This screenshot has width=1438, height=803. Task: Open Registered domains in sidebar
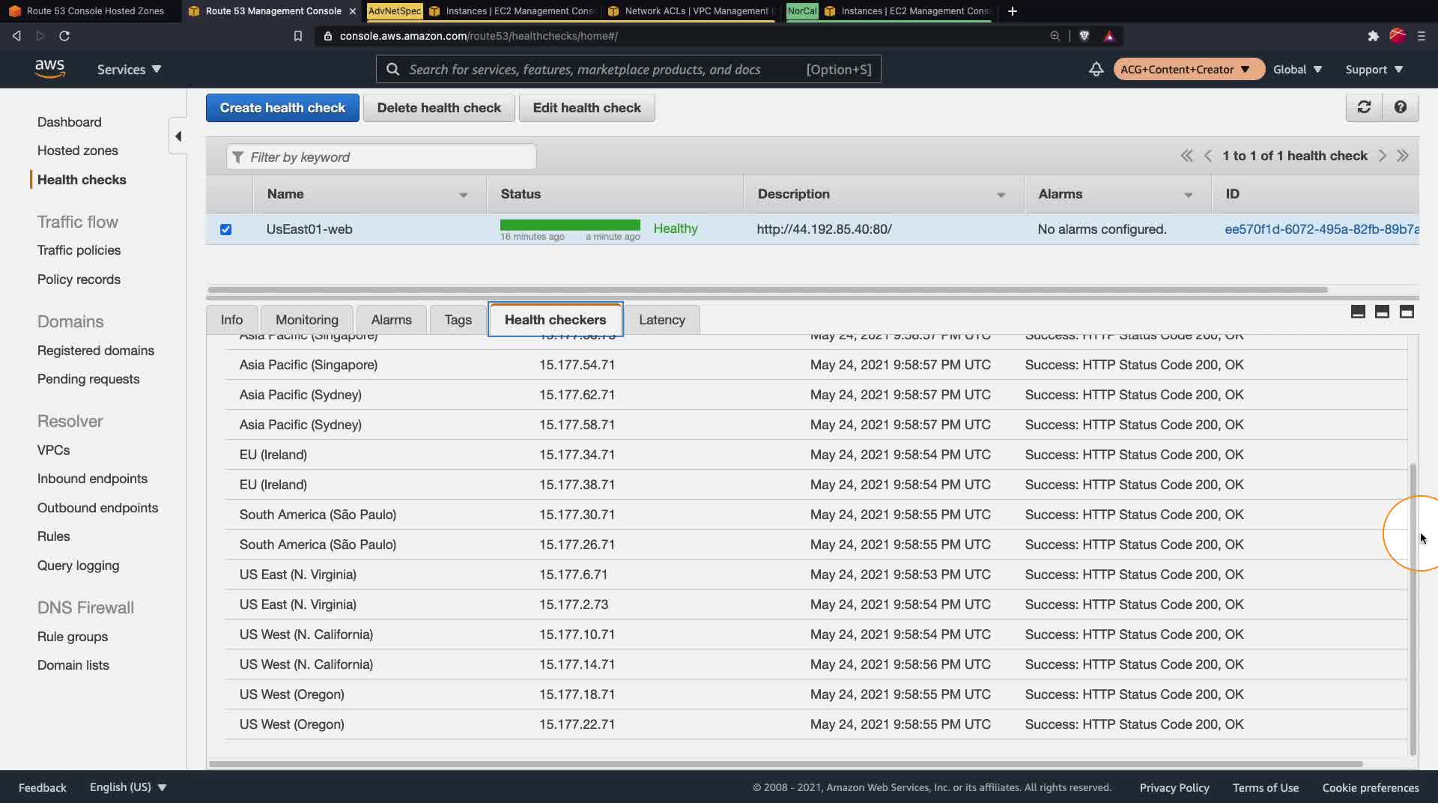pos(96,351)
